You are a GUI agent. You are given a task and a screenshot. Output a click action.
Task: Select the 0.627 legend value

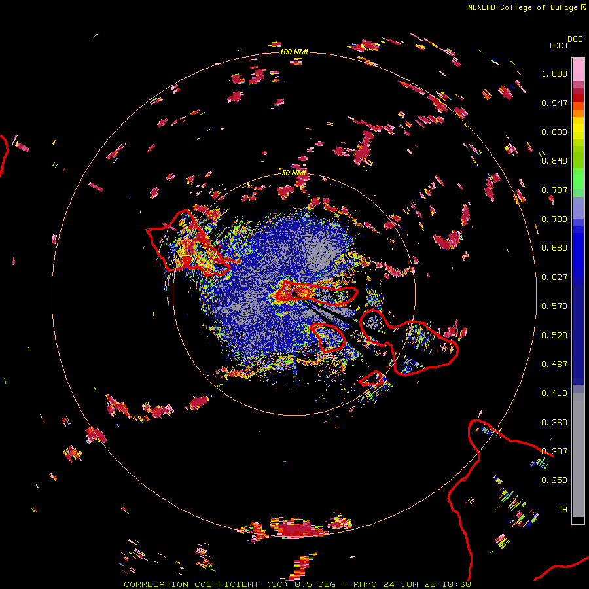tap(554, 277)
